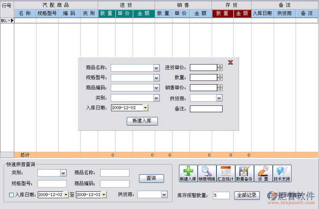Screen dimensions: 319x209
Task: Expand the 供货商 dropdown in dialog
Action: [219, 98]
